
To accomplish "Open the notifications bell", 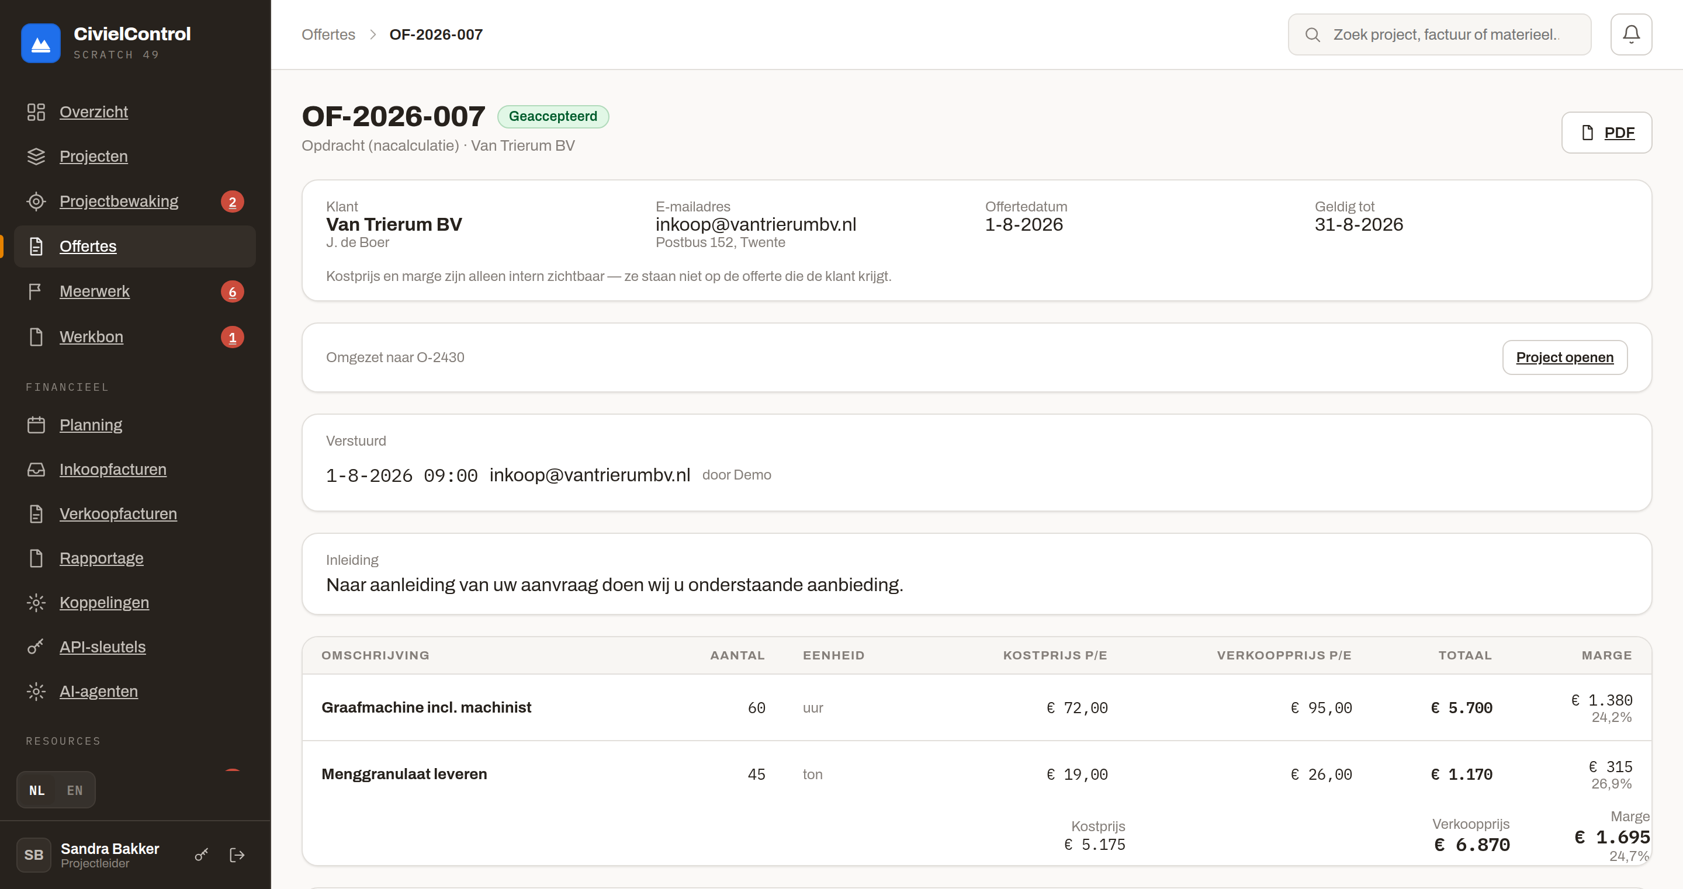I will pos(1631,34).
